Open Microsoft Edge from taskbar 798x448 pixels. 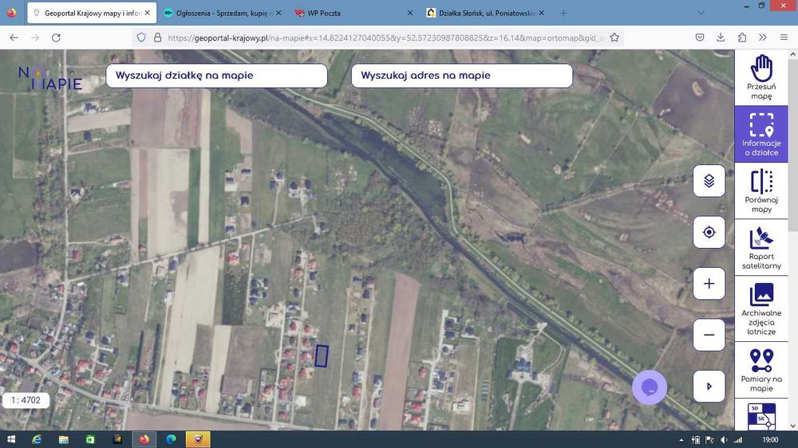point(171,439)
